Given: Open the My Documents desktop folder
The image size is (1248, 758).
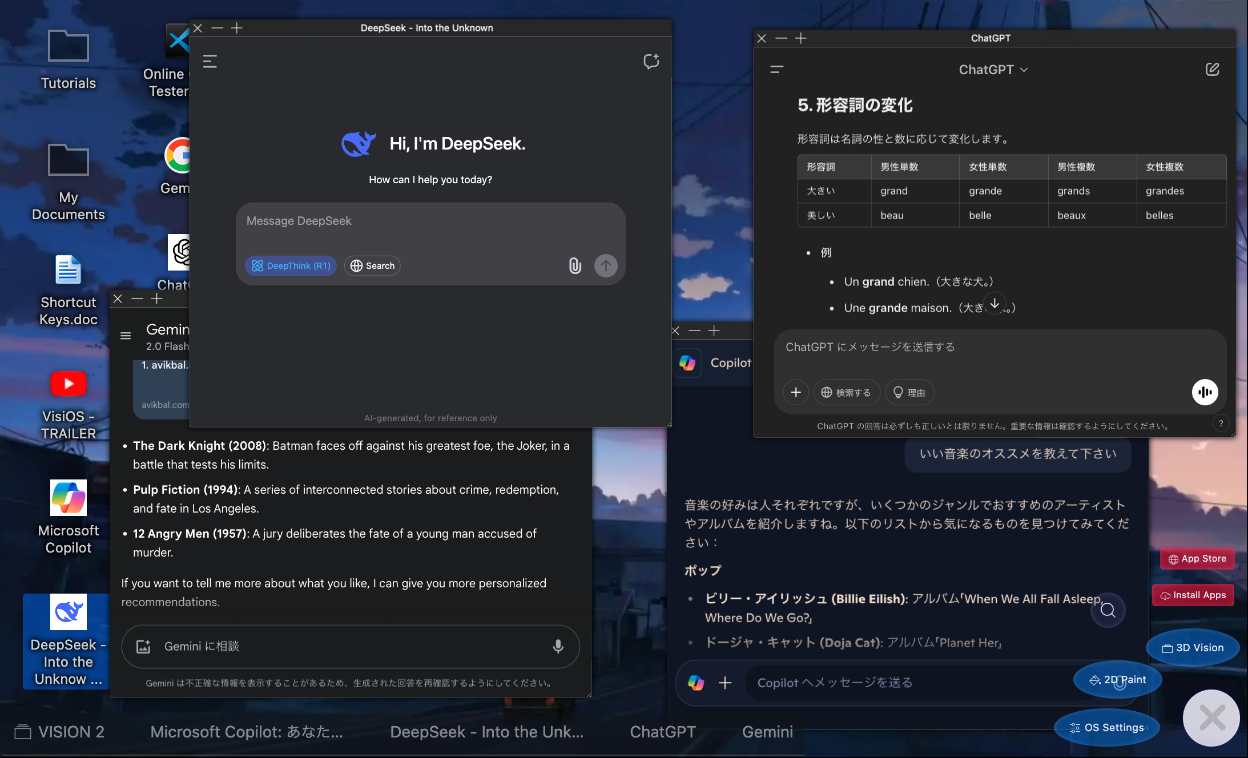Looking at the screenshot, I should pos(68,182).
